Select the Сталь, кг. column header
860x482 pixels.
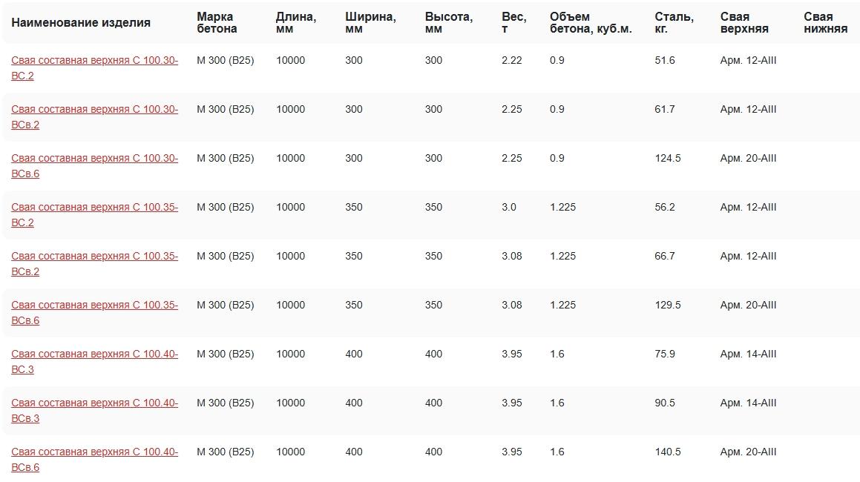[x=674, y=23]
